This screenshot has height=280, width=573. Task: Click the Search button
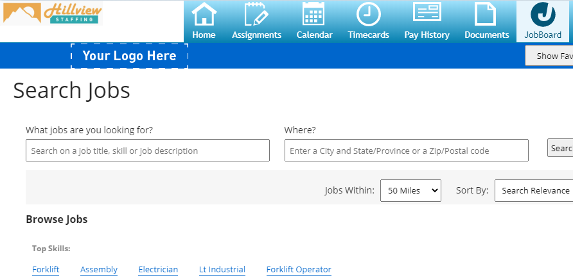tap(560, 148)
